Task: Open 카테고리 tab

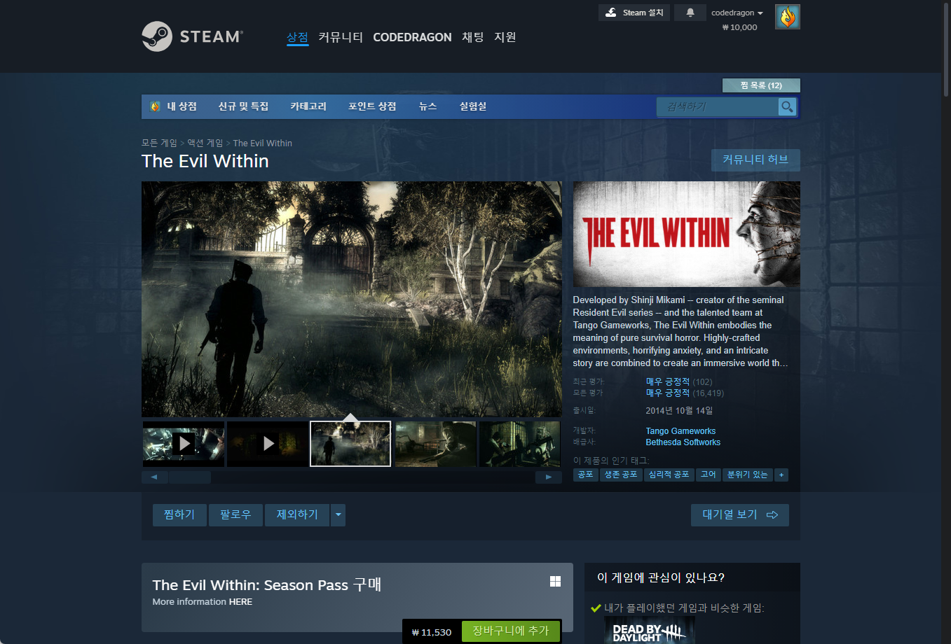Action: point(308,106)
